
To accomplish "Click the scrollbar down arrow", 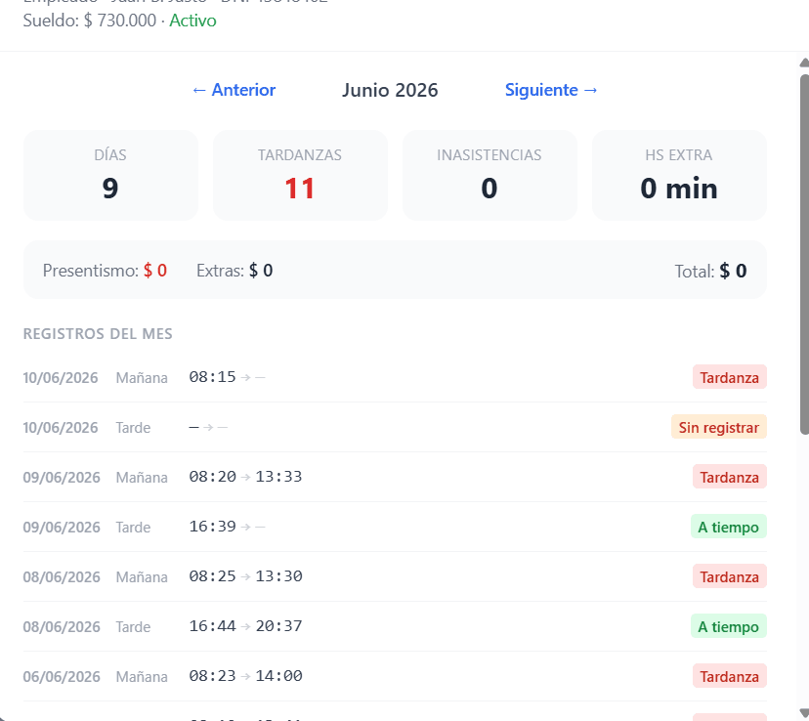I will (x=804, y=714).
